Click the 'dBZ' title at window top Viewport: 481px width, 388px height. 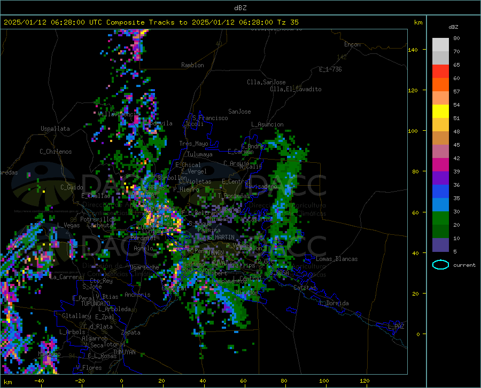(x=240, y=7)
